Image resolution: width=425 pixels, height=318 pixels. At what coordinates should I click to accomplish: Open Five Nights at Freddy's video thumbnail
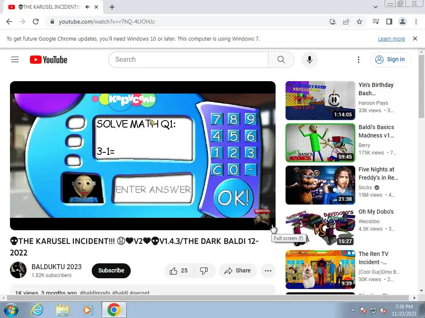click(x=320, y=185)
